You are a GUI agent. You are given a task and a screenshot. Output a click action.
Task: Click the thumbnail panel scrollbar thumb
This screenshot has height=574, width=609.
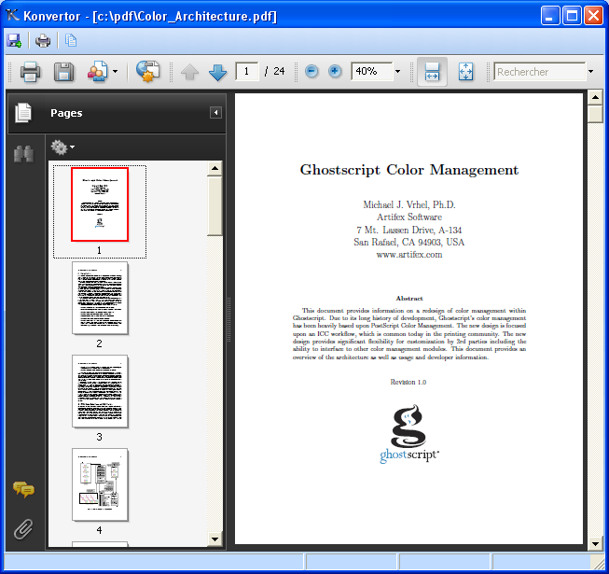pos(215,206)
